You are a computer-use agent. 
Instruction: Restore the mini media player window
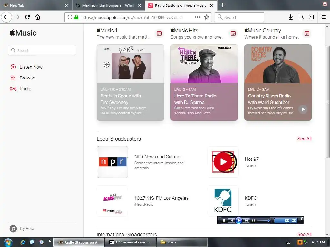coord(302,219)
